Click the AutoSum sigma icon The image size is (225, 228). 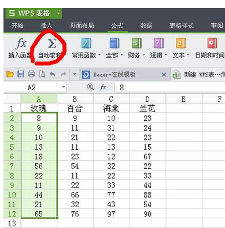51,43
